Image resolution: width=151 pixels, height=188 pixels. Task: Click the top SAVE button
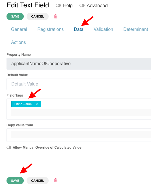click(15, 16)
